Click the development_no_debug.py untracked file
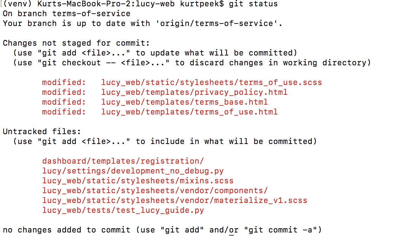The width and height of the screenshot is (394, 236). coord(133,171)
